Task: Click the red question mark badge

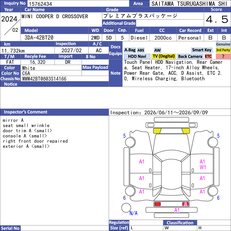Action: pyautogui.click(x=223, y=56)
